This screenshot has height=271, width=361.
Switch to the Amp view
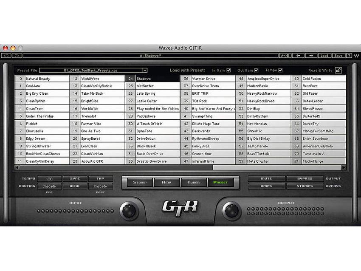[166, 182]
